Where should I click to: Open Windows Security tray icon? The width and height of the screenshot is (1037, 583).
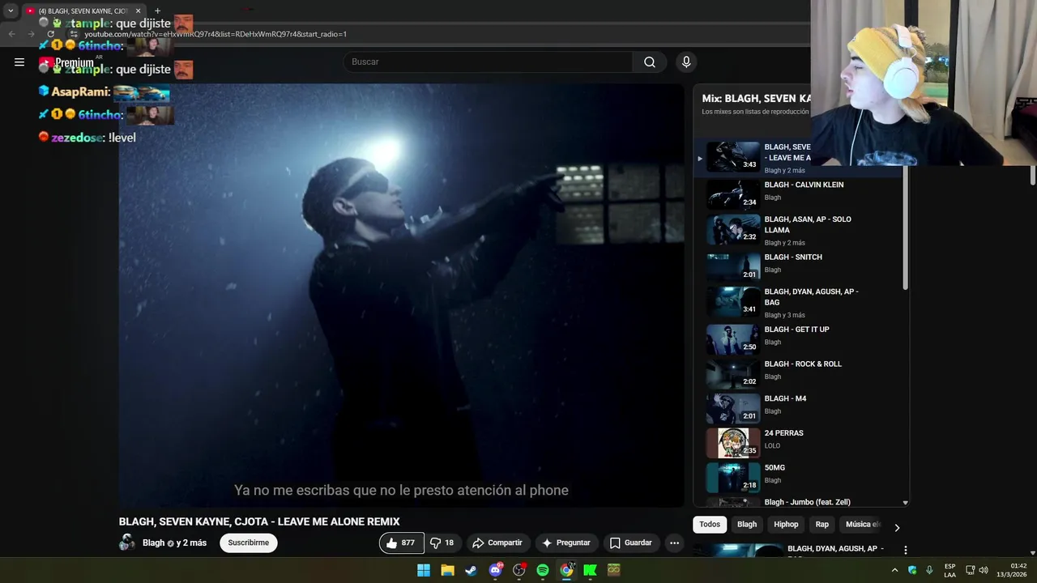[x=912, y=570]
